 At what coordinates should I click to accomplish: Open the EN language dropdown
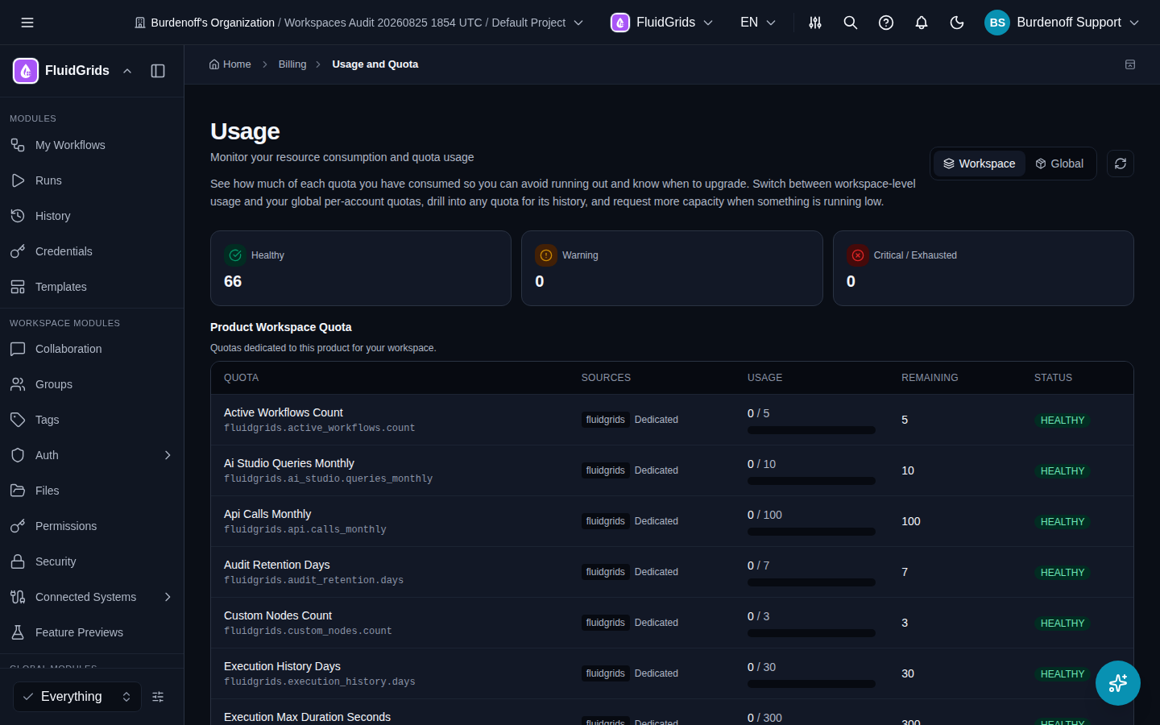pos(757,23)
